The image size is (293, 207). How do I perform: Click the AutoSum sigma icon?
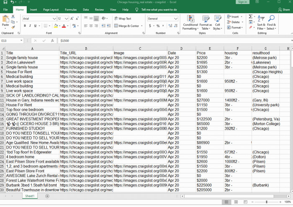[251, 17]
